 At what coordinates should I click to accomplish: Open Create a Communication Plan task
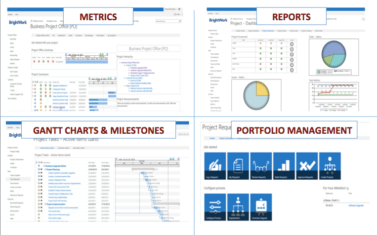click(59, 176)
